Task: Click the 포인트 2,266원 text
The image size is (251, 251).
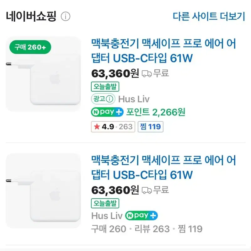Action: 156,112
